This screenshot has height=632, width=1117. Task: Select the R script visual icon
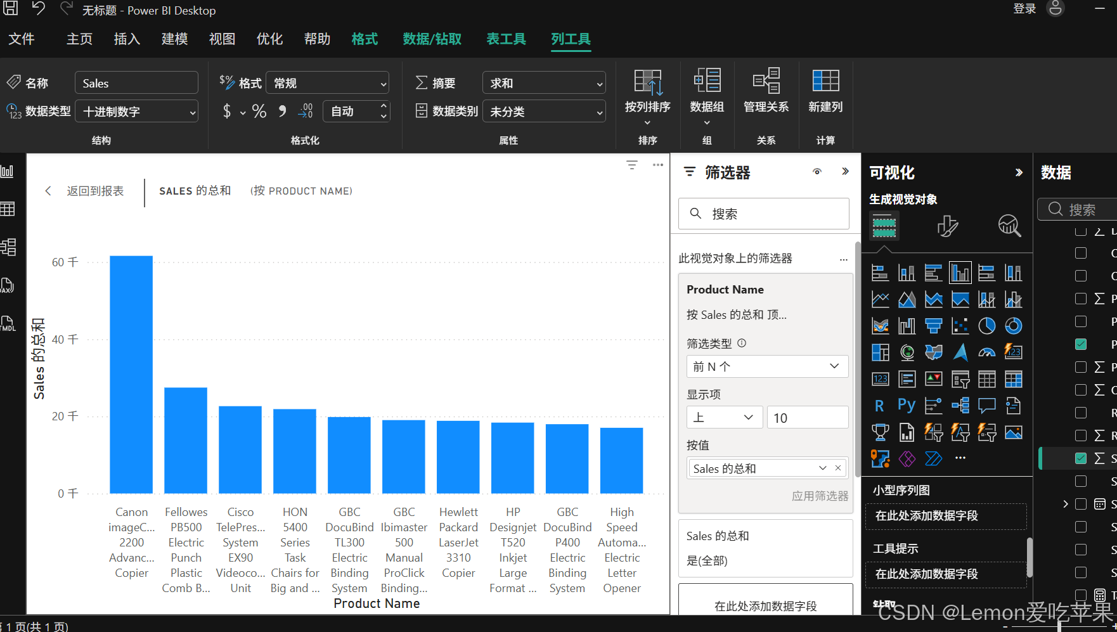880,406
